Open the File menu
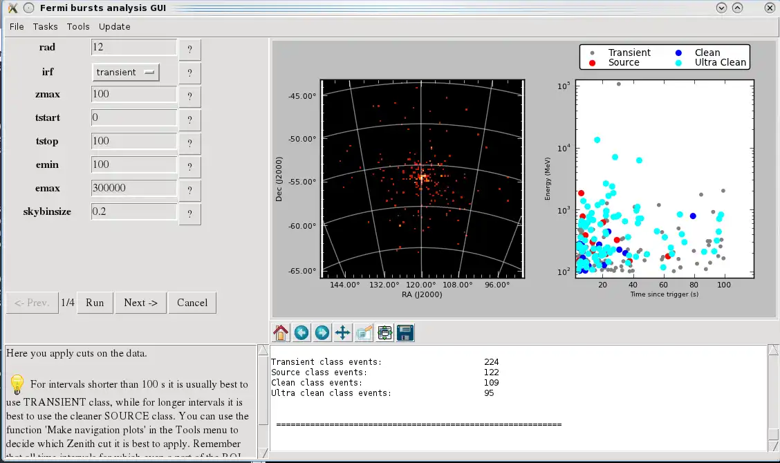 point(17,27)
